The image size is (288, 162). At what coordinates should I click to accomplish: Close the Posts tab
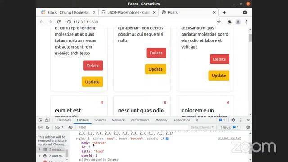click(x=214, y=12)
